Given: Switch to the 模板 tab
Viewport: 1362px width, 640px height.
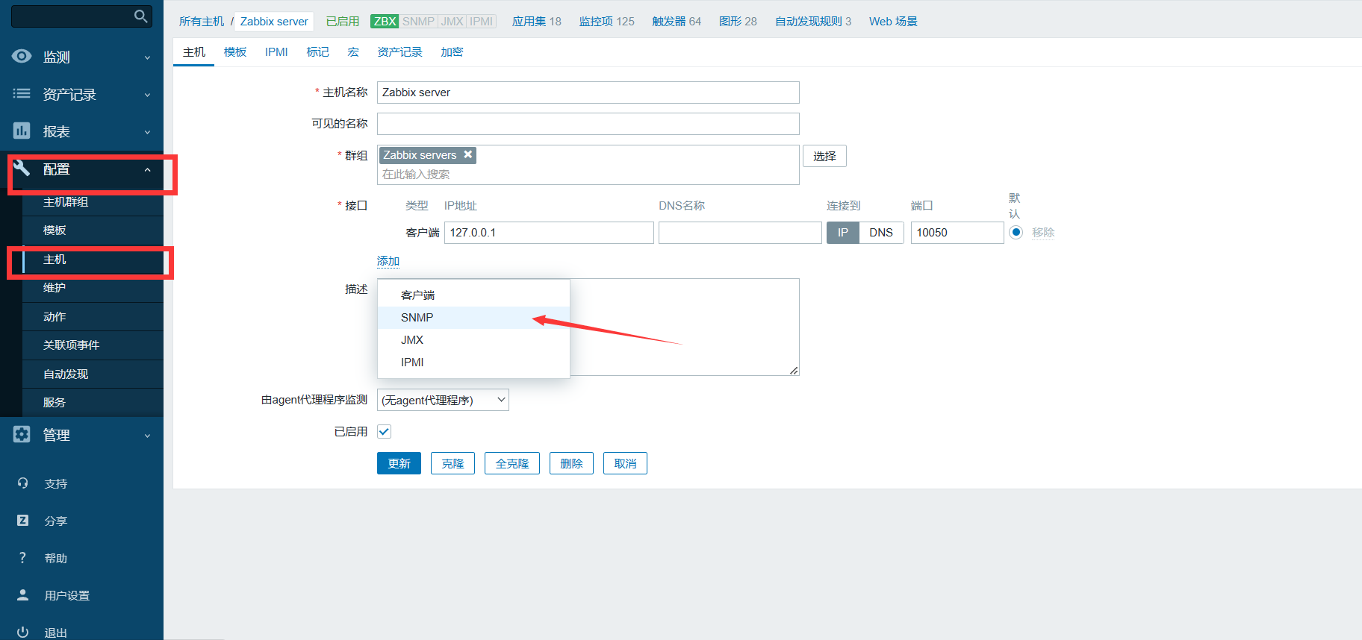Looking at the screenshot, I should coord(235,51).
